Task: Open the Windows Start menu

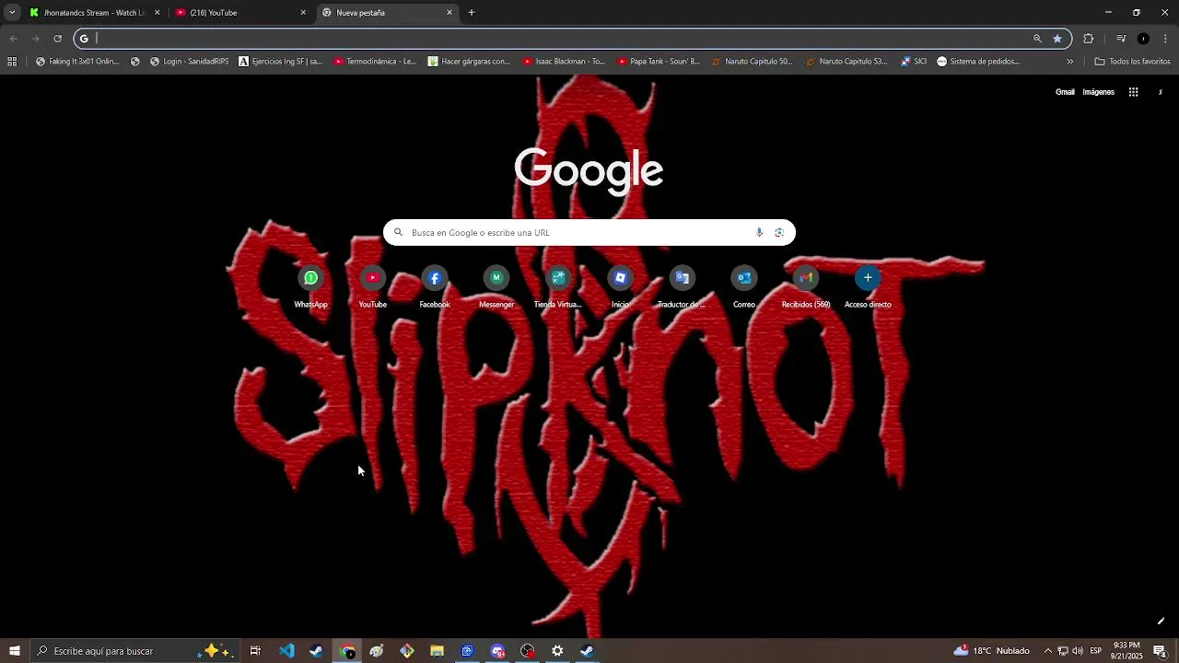Action: [14, 651]
